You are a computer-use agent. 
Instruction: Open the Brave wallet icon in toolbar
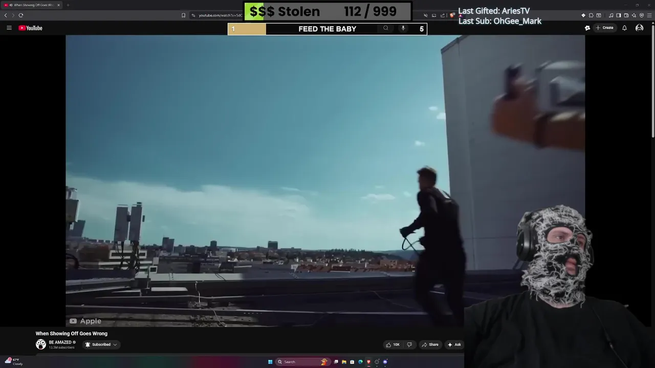(626, 15)
